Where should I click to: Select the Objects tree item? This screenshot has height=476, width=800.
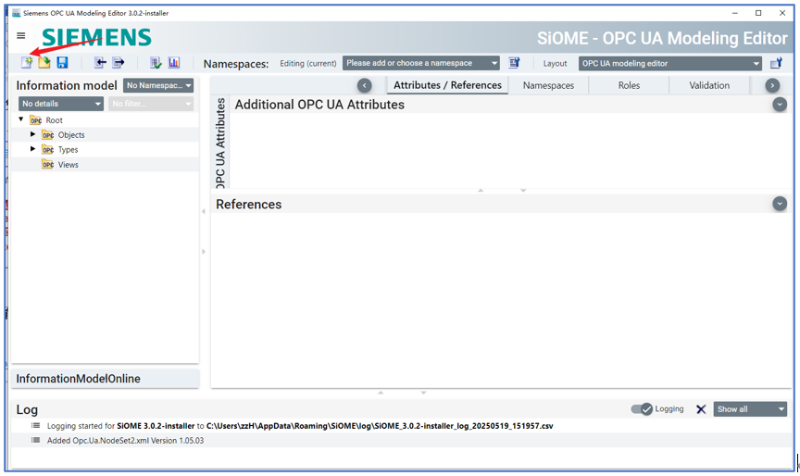click(71, 135)
